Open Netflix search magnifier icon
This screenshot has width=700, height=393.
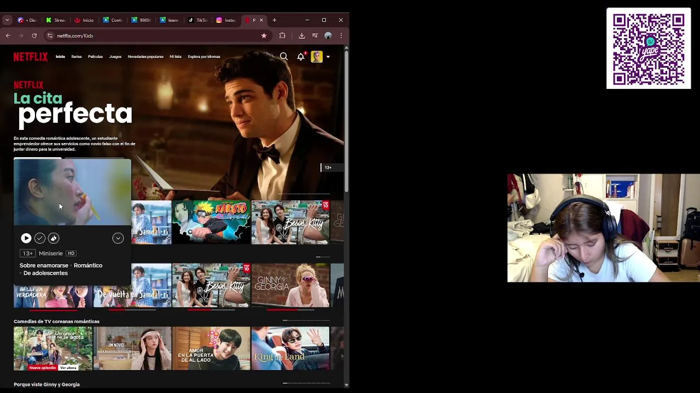click(x=284, y=56)
